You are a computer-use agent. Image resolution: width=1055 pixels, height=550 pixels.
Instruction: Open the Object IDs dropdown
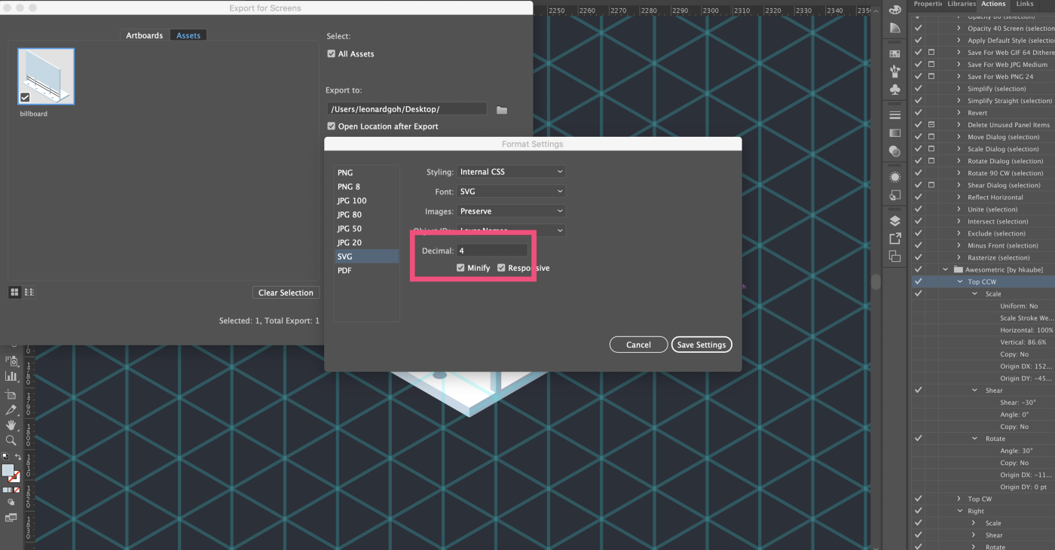tap(511, 230)
